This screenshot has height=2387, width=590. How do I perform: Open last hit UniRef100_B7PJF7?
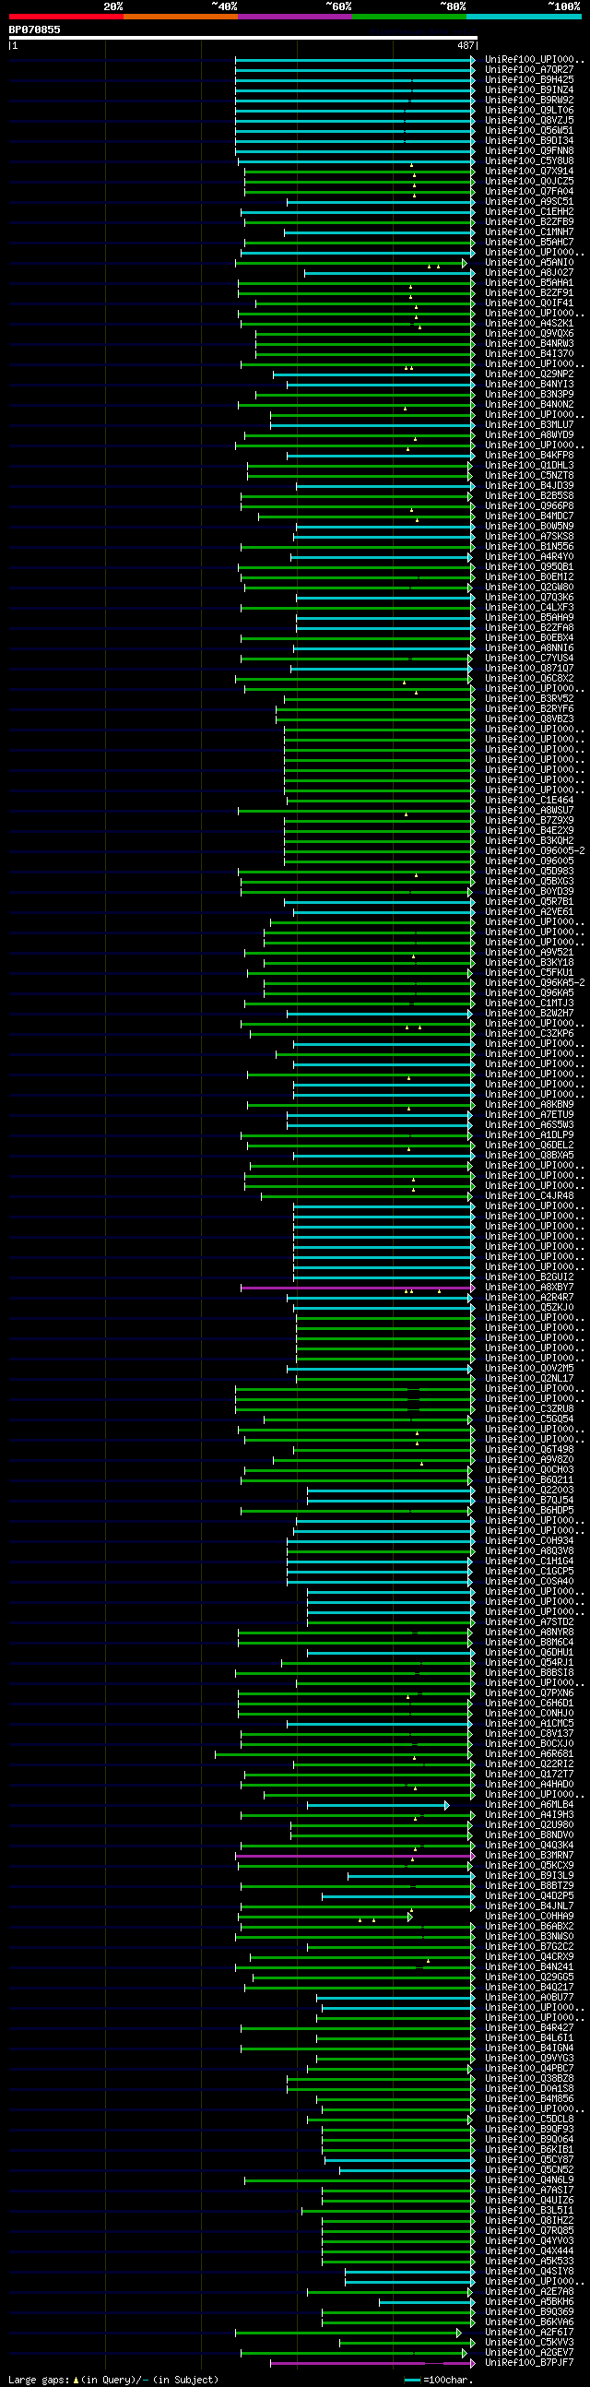529,2363
